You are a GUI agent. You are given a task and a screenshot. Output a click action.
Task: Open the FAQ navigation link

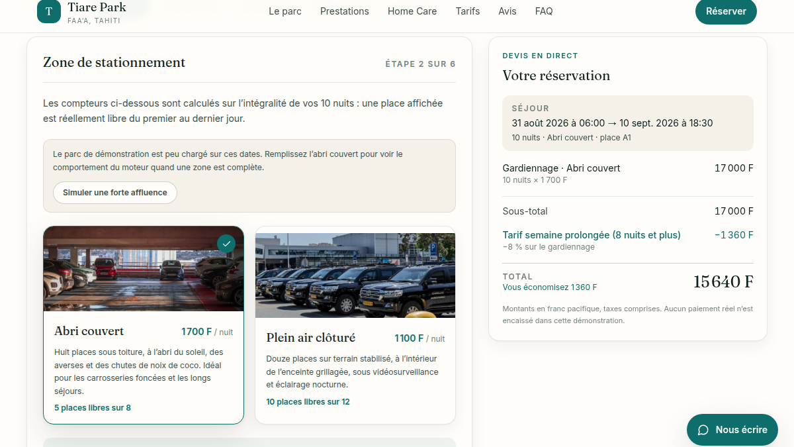[544, 11]
